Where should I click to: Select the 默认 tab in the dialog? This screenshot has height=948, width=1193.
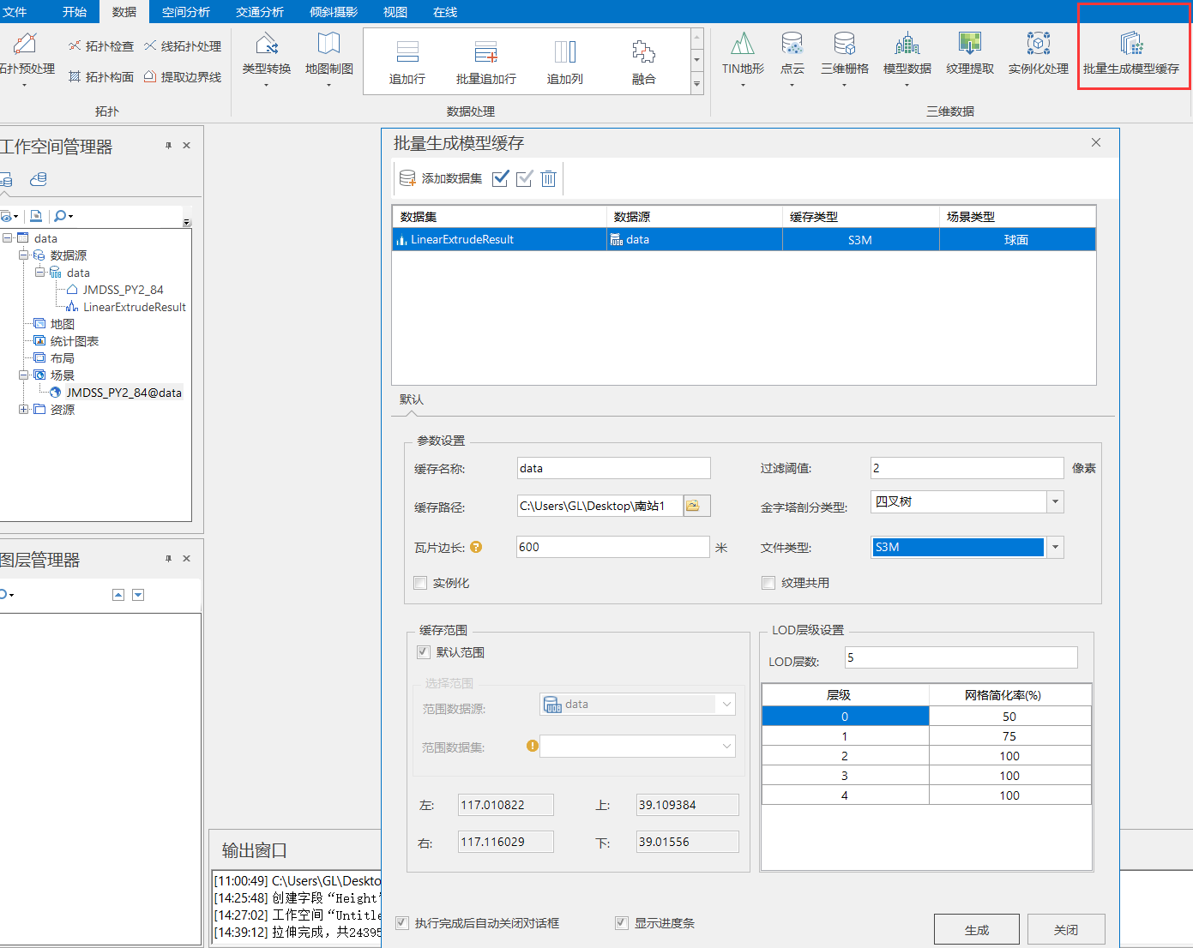[412, 399]
